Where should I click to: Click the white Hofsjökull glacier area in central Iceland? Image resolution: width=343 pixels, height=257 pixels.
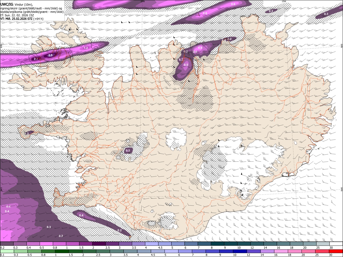click(176, 139)
